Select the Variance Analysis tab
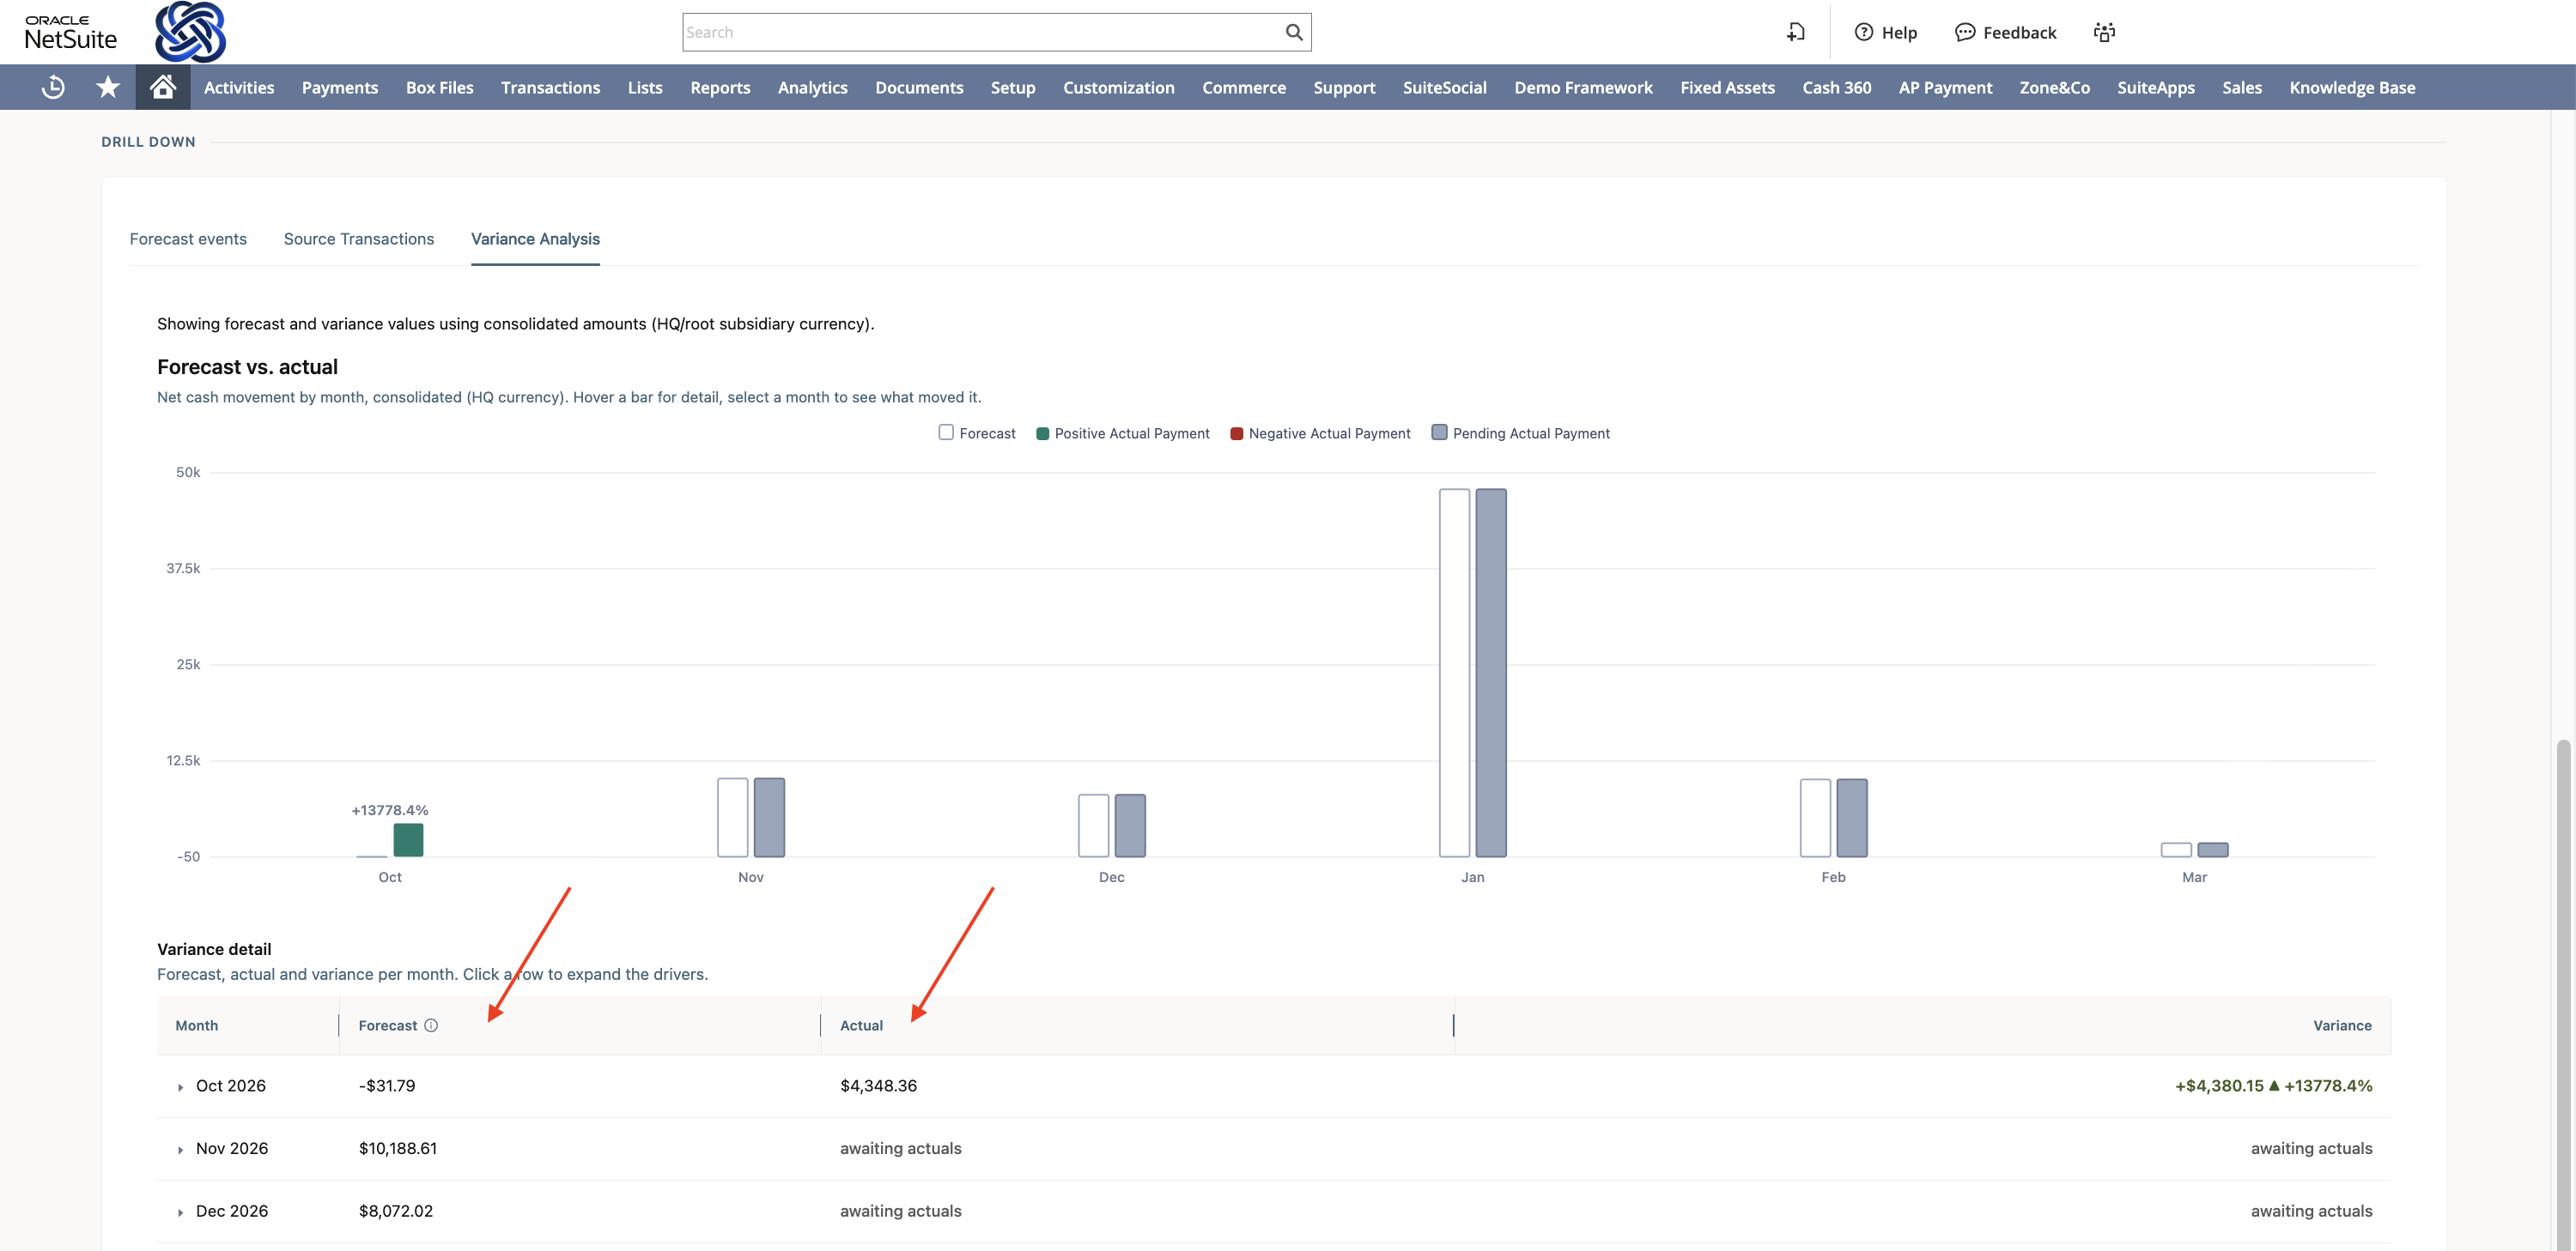 (535, 239)
